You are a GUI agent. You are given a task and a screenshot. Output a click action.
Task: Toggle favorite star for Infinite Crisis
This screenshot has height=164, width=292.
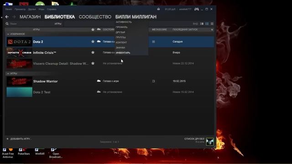pyautogui.click(x=93, y=52)
